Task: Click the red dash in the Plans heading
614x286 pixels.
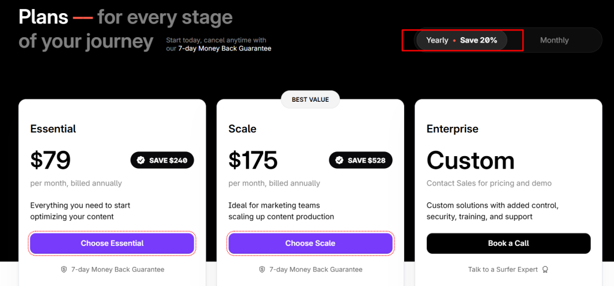Action: pos(83,17)
